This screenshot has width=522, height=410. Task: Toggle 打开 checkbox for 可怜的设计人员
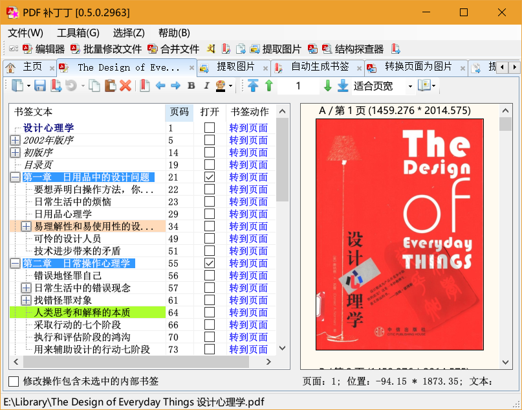pyautogui.click(x=210, y=238)
